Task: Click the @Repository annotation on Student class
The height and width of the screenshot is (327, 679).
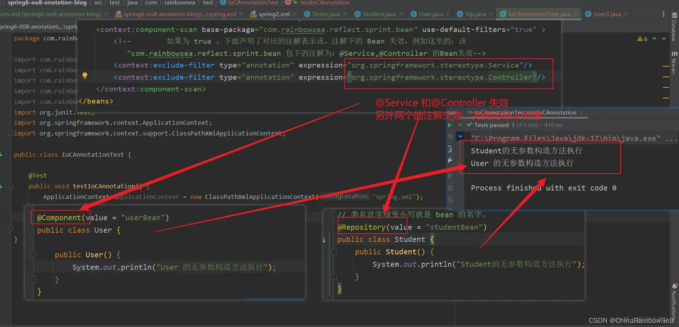Action: tap(362, 227)
